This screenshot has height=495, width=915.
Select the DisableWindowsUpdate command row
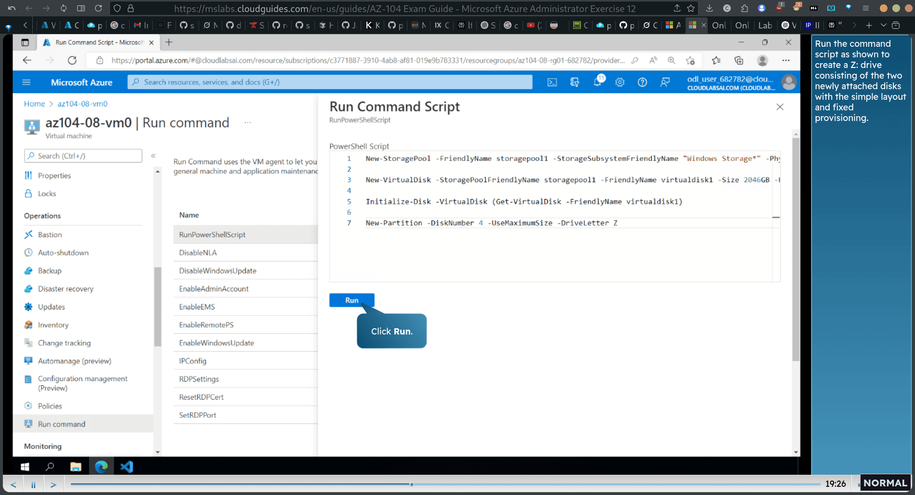[x=245, y=270]
